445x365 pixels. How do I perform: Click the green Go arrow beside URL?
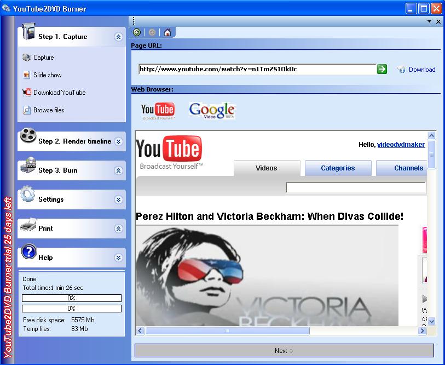pyautogui.click(x=382, y=69)
